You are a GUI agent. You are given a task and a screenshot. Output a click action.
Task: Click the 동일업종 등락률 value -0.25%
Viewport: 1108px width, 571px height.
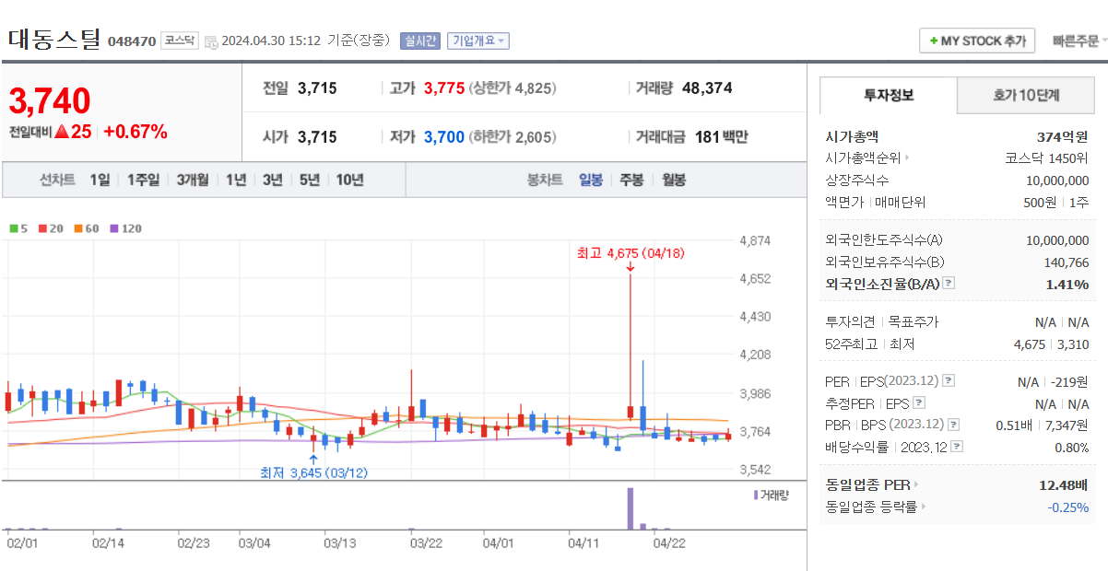(1068, 507)
